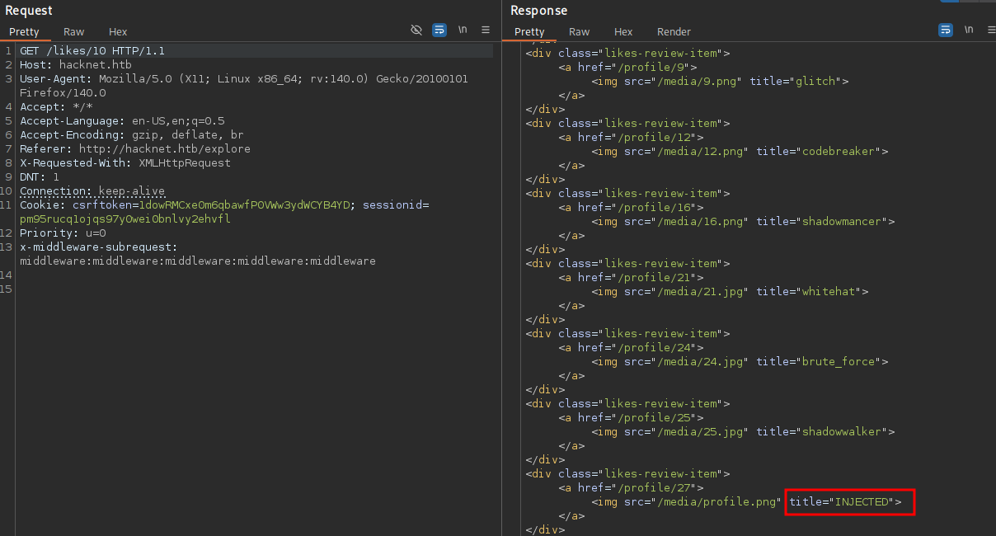Select the Raw tab of the response

click(x=579, y=31)
